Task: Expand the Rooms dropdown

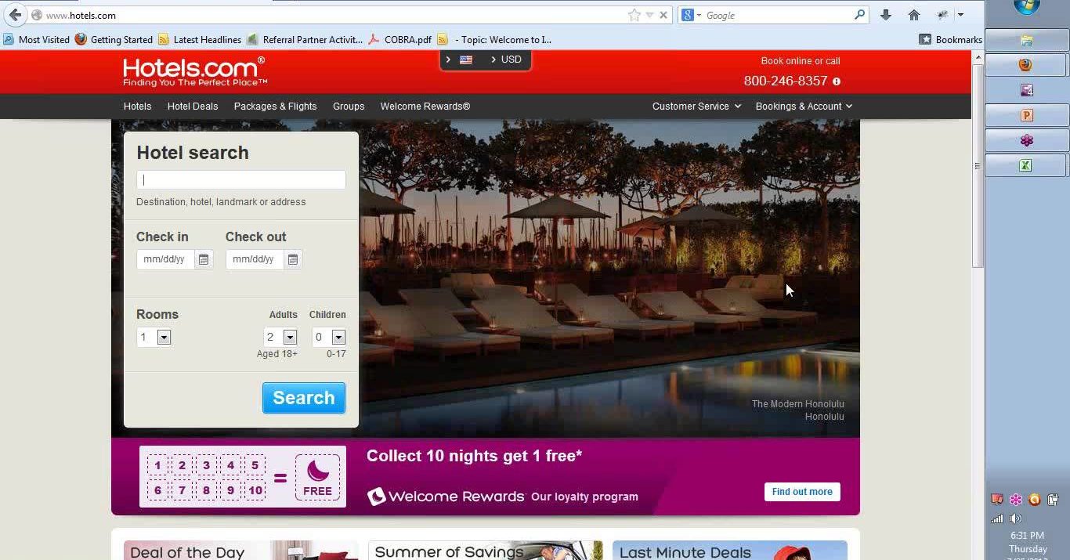Action: coord(164,338)
